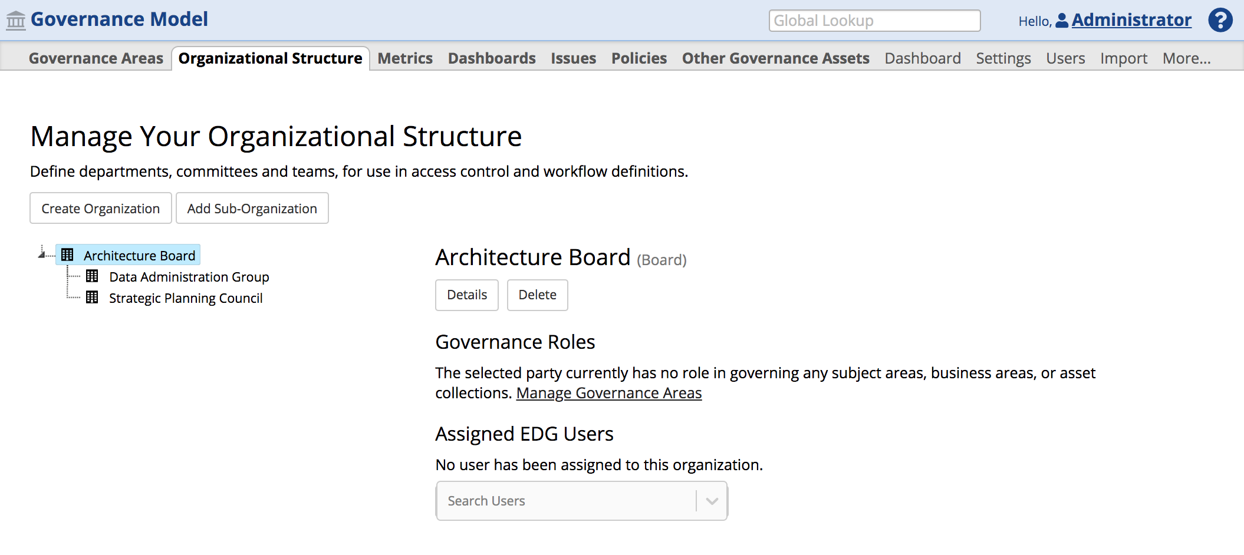
Task: Click the Create Organization button
Action: (x=100, y=208)
